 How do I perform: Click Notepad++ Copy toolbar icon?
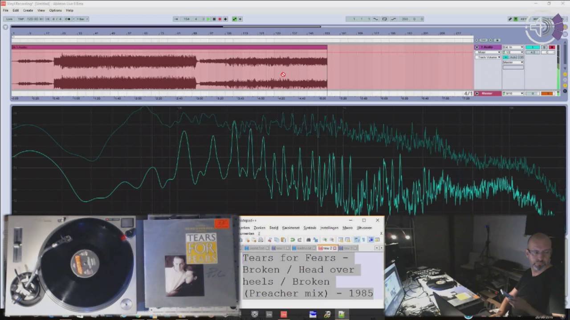click(277, 240)
